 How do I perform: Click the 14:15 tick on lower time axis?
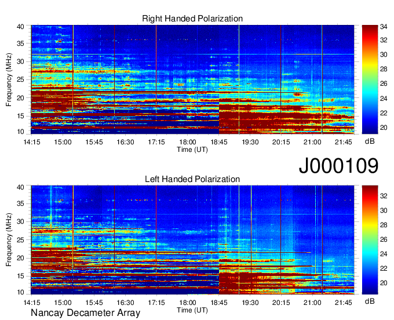(31, 303)
